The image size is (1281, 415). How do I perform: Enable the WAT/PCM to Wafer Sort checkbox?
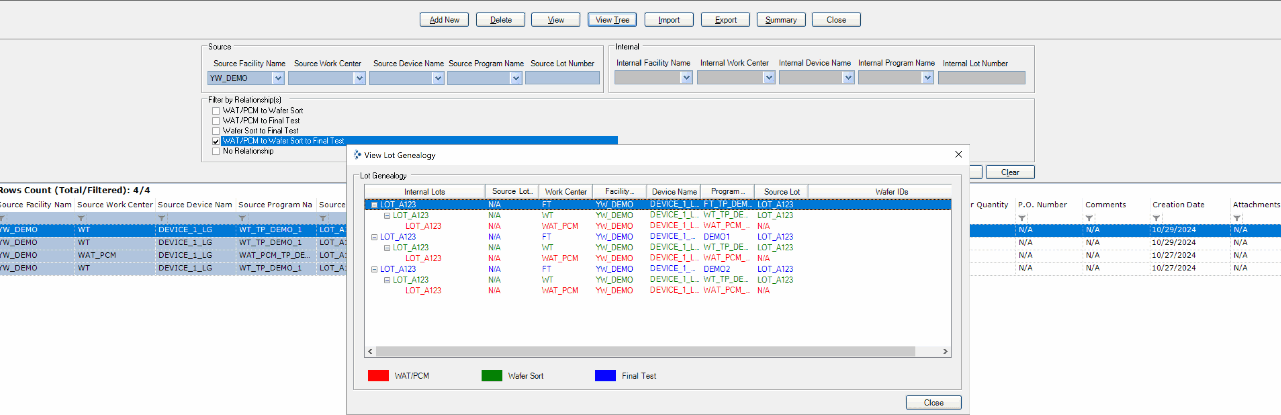tap(216, 111)
